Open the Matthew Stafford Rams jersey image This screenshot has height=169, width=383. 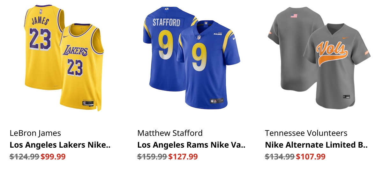191,57
